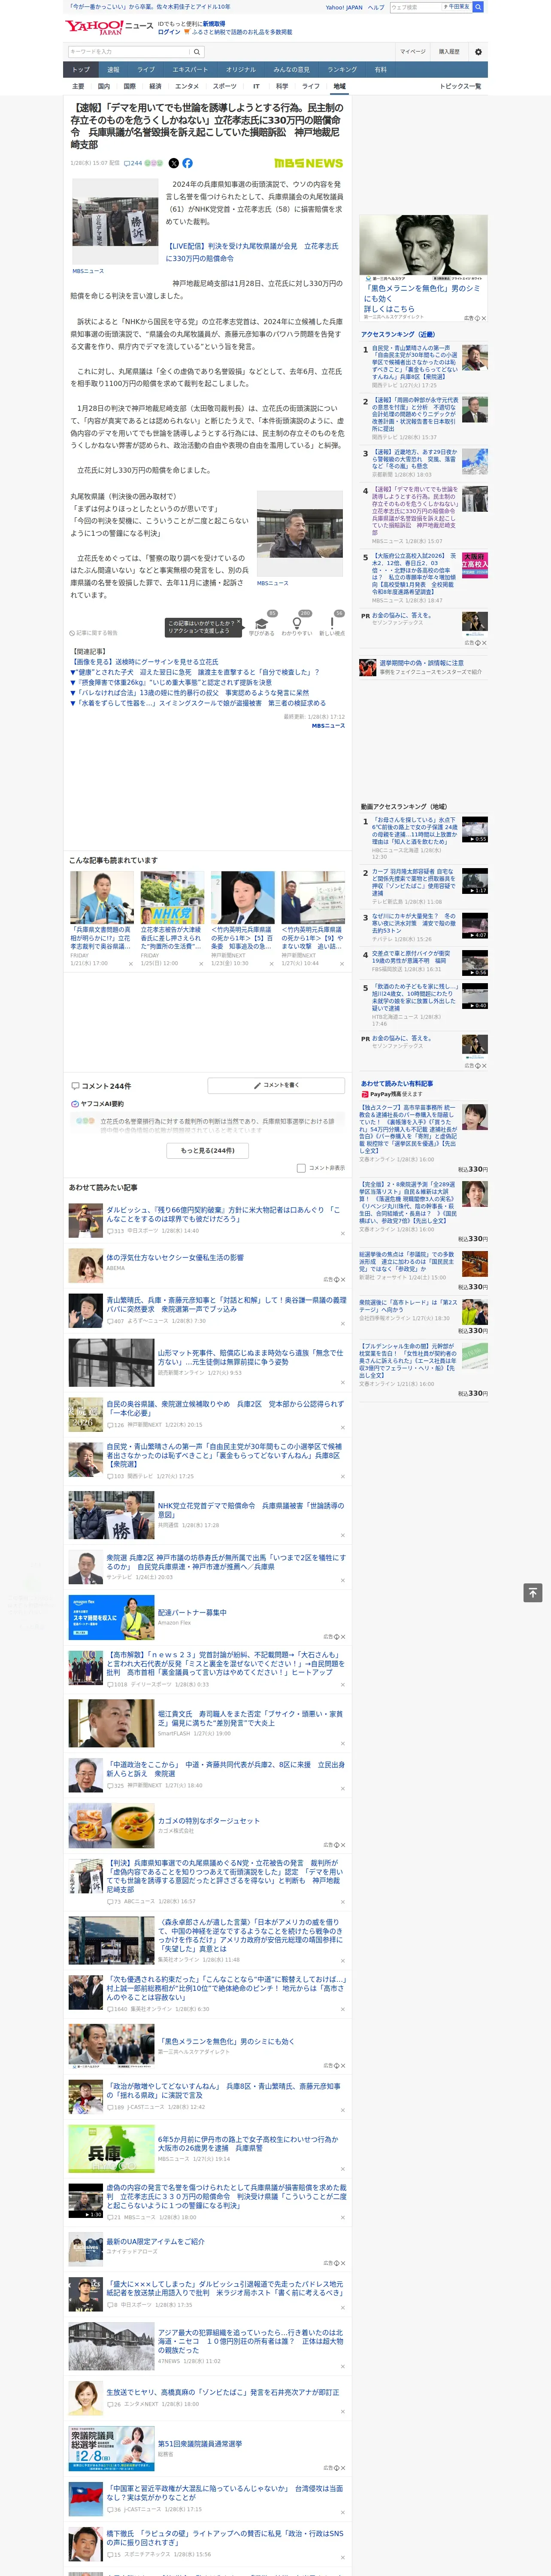Screen dimensions: 551x2576
Task: Open 橋下徹氏「ラピュタの壁」 article
Action: pyautogui.click(x=225, y=2538)
